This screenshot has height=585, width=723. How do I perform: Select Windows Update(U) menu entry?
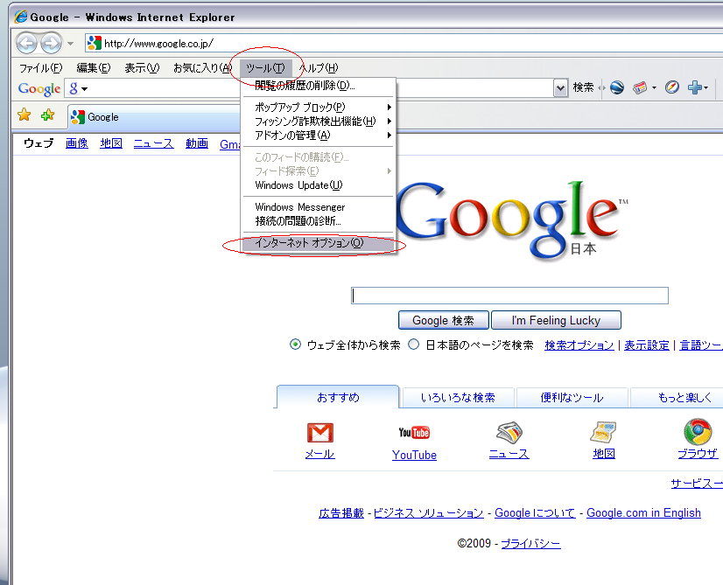tap(318, 185)
